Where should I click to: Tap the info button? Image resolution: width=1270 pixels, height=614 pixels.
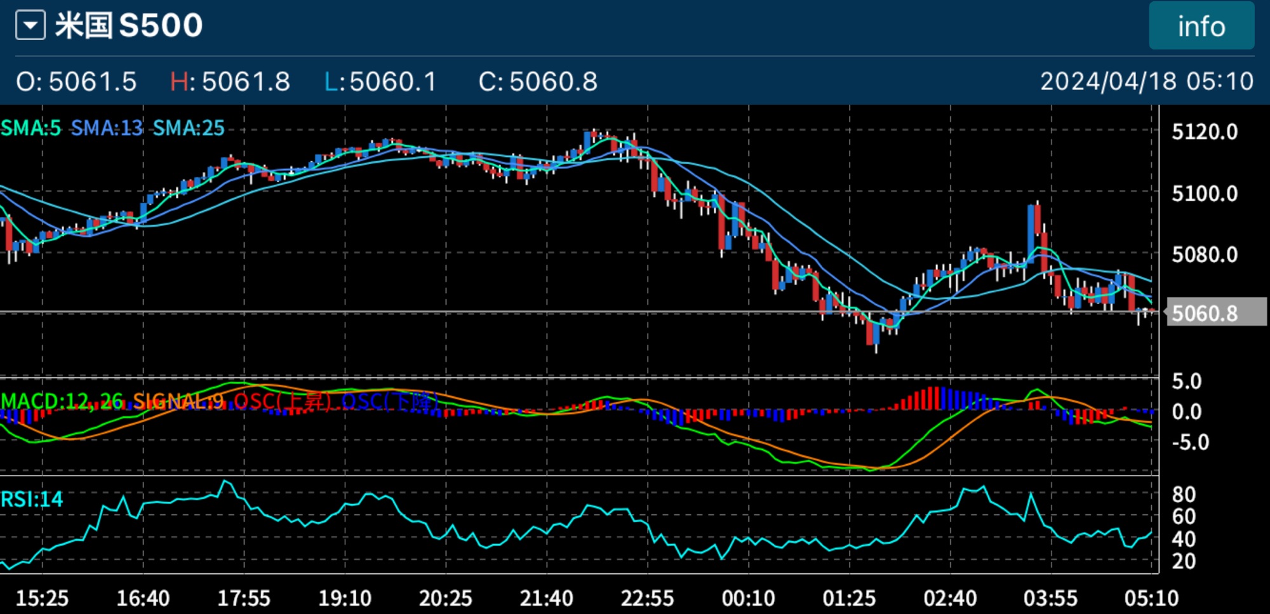[1201, 26]
